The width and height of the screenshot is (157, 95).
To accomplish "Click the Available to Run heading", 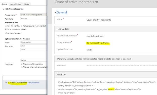I will 11,23.
